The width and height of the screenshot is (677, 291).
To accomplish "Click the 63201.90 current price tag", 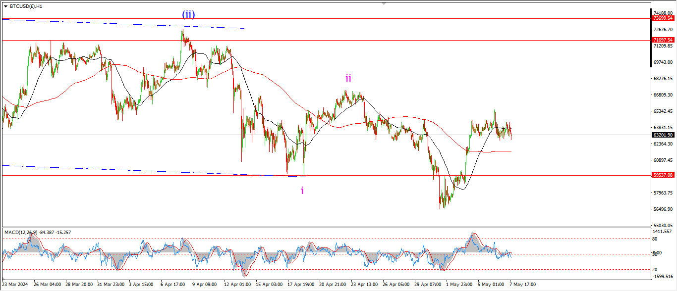I will click(x=663, y=135).
